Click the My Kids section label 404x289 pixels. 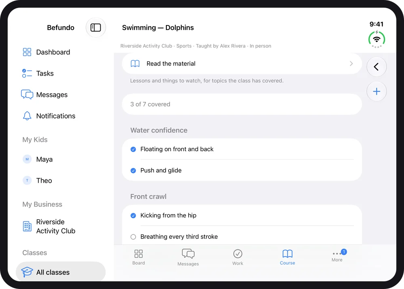(x=35, y=140)
